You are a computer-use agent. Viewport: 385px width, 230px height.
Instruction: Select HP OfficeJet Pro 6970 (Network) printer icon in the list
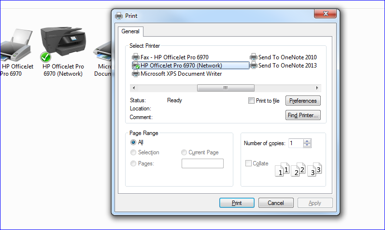pyautogui.click(x=136, y=66)
